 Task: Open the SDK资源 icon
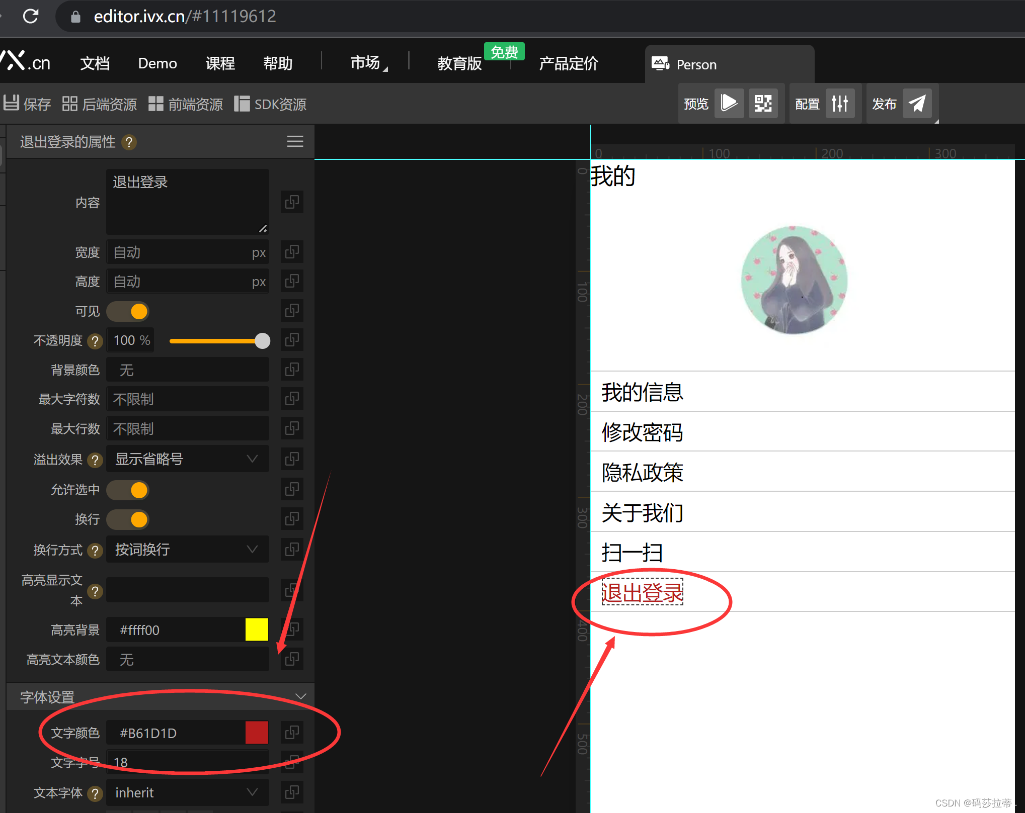(x=242, y=104)
